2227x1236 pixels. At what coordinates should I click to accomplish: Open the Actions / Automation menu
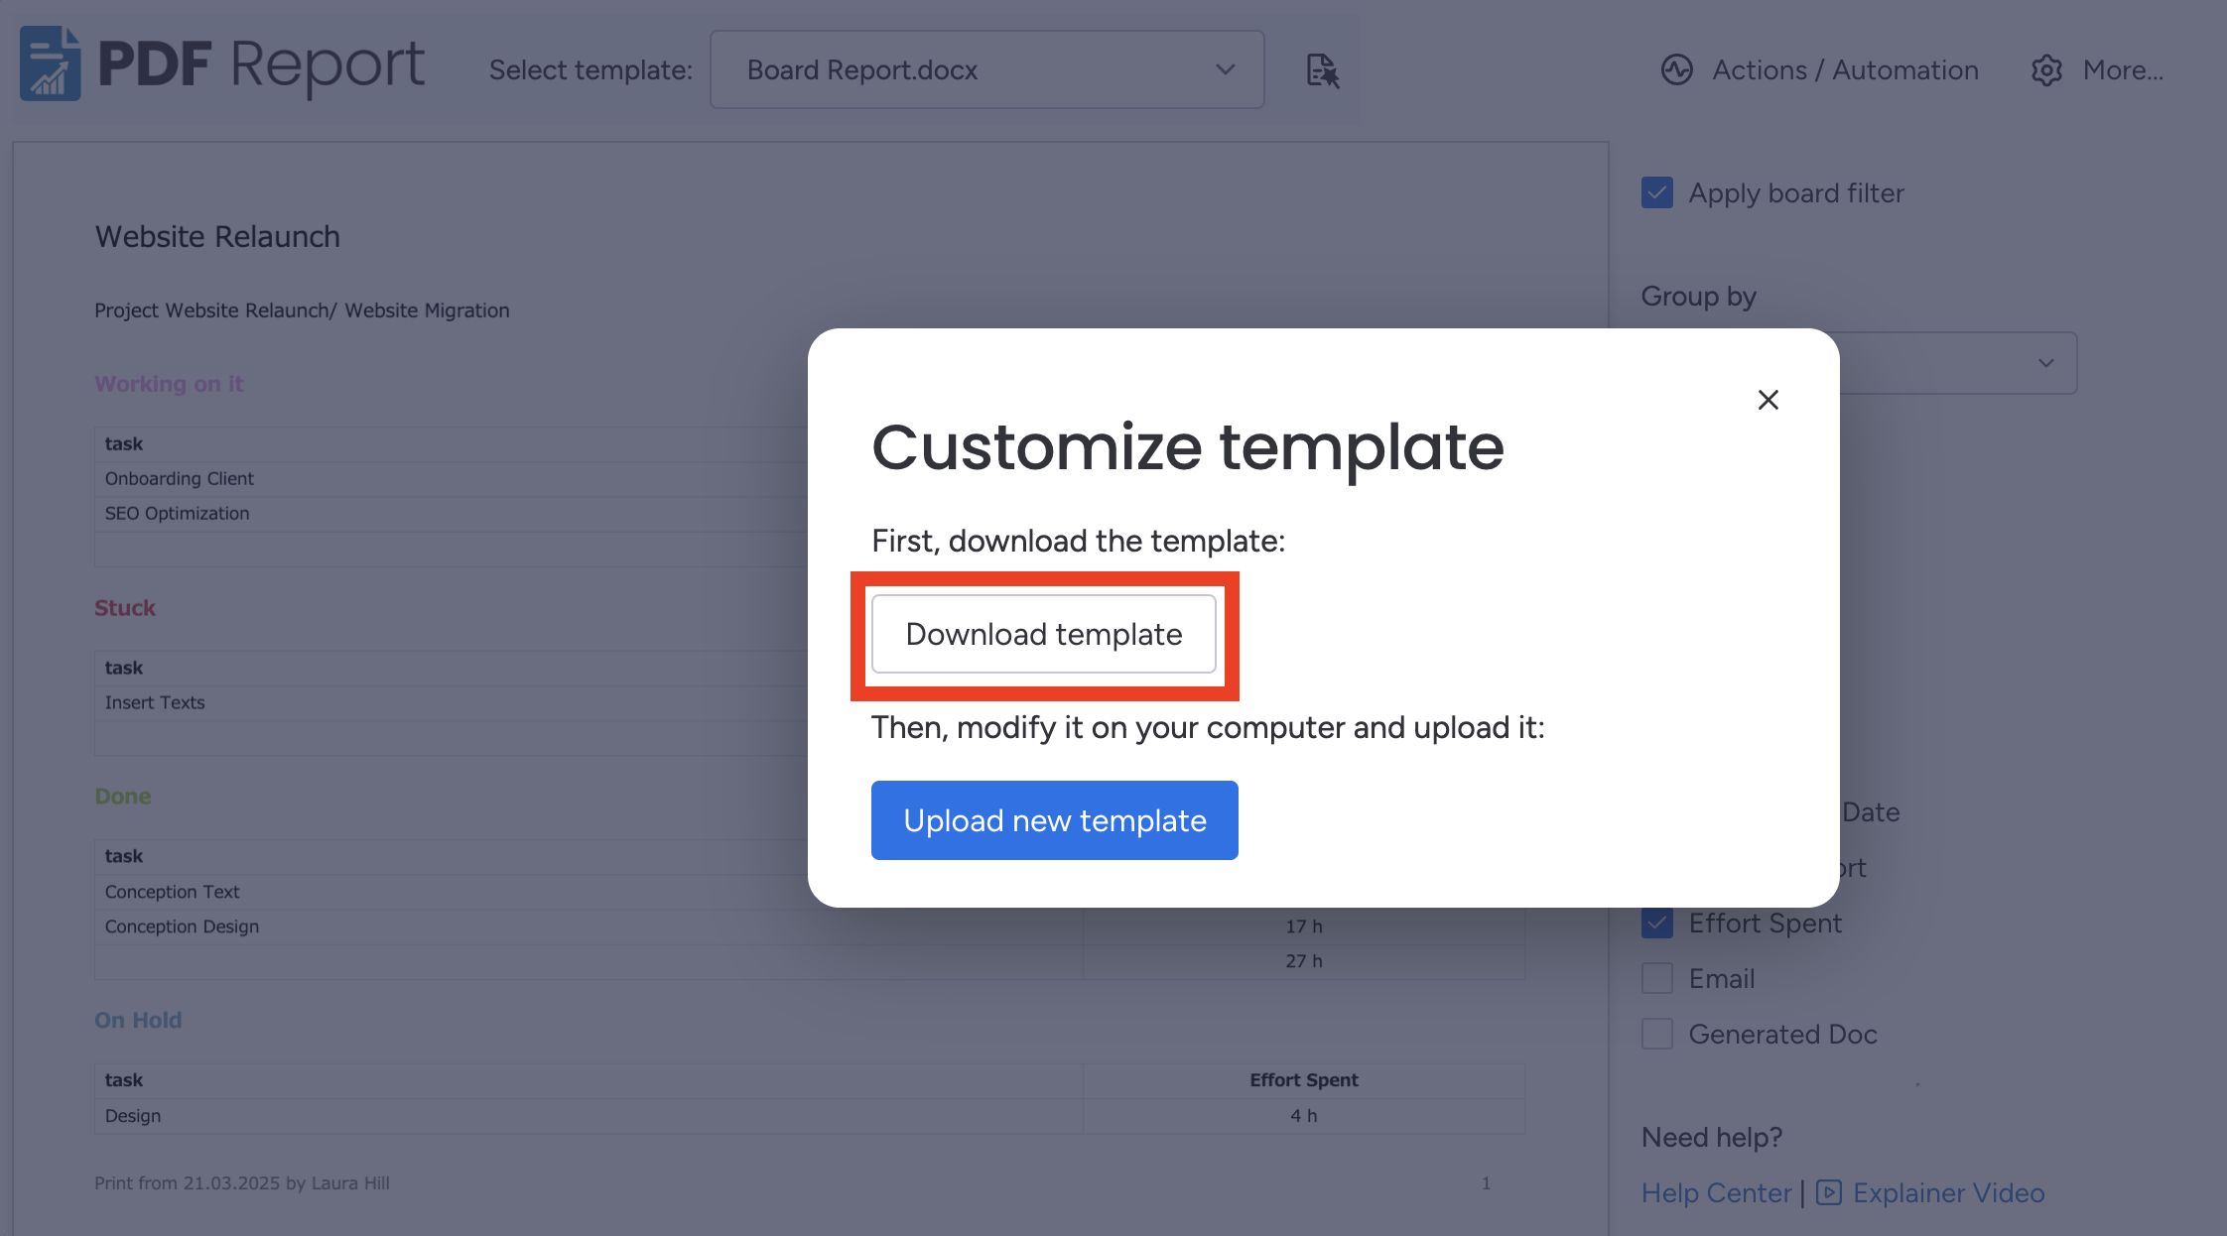coord(1844,70)
